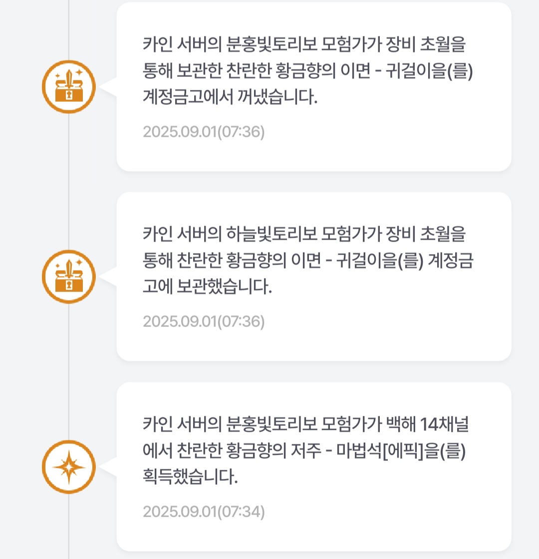Screen dimensions: 539x559
Task: Select the four-point star icon beside the 획득했습니다 entry
Action: 69,467
